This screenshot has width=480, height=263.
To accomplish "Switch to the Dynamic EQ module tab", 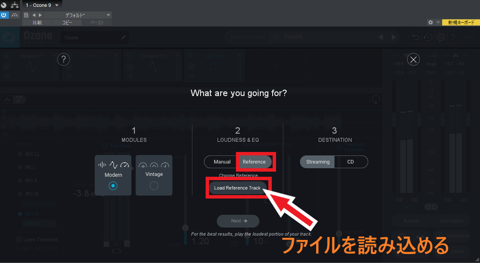I will 153,65.
